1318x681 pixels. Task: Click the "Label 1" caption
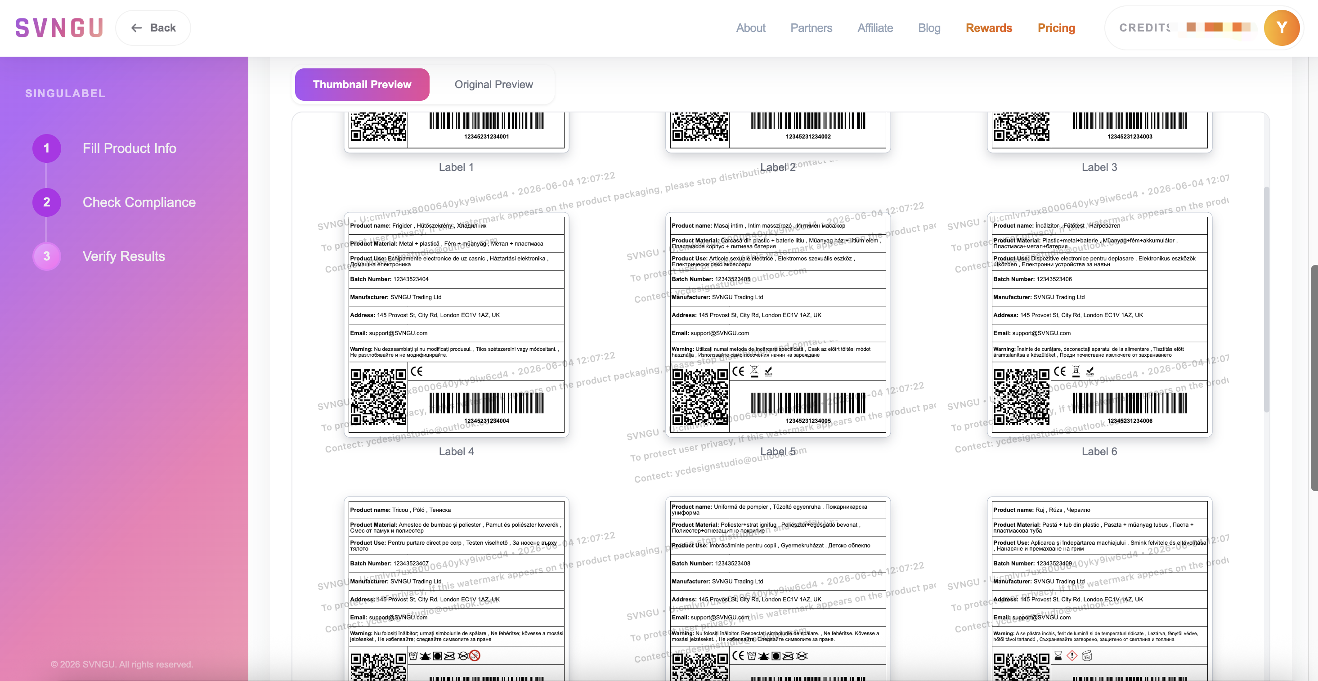(x=457, y=167)
